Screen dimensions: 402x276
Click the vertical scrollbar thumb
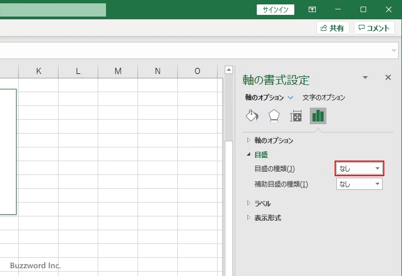tap(229, 208)
